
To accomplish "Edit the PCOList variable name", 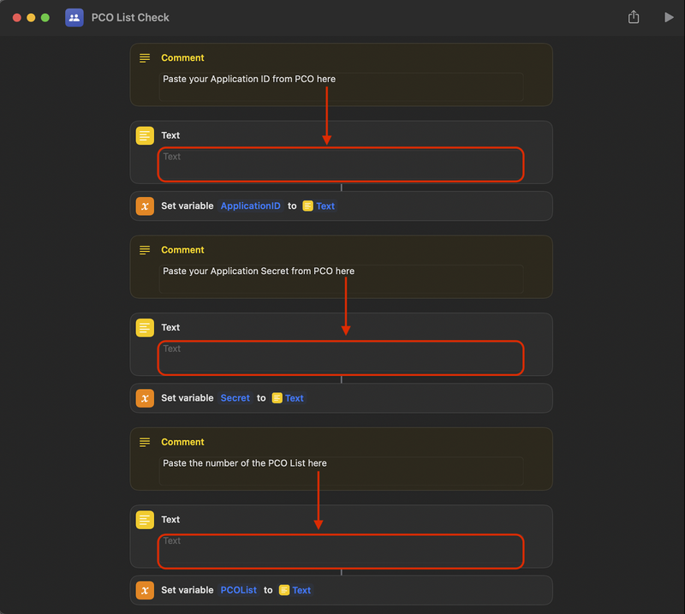I will tap(239, 590).
